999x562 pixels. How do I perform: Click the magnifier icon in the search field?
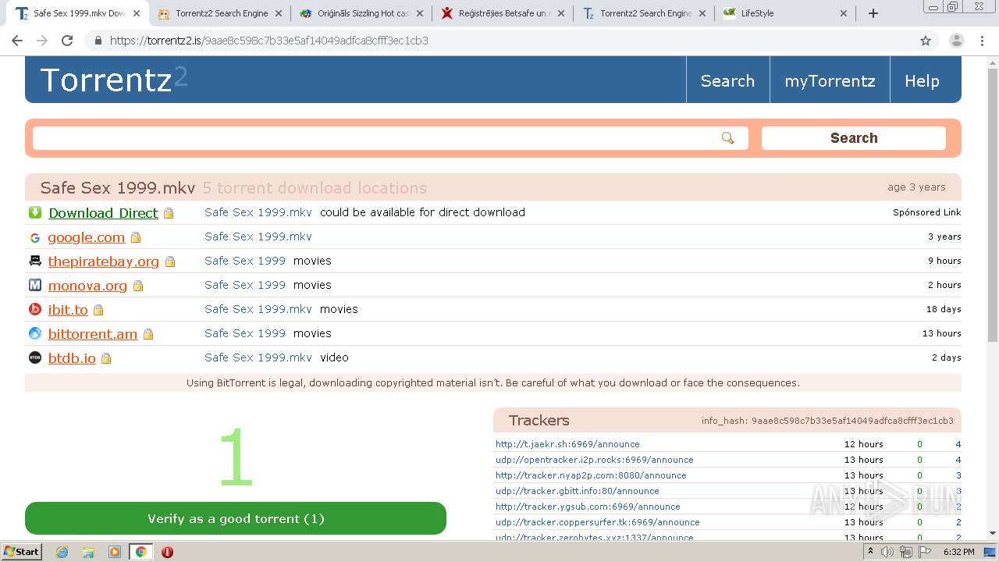(727, 138)
